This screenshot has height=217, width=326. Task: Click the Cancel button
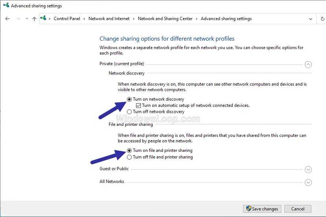(298, 209)
